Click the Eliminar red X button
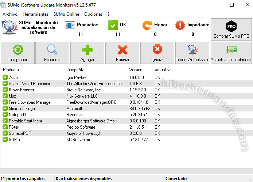The height and width of the screenshot is (182, 253). [122, 53]
